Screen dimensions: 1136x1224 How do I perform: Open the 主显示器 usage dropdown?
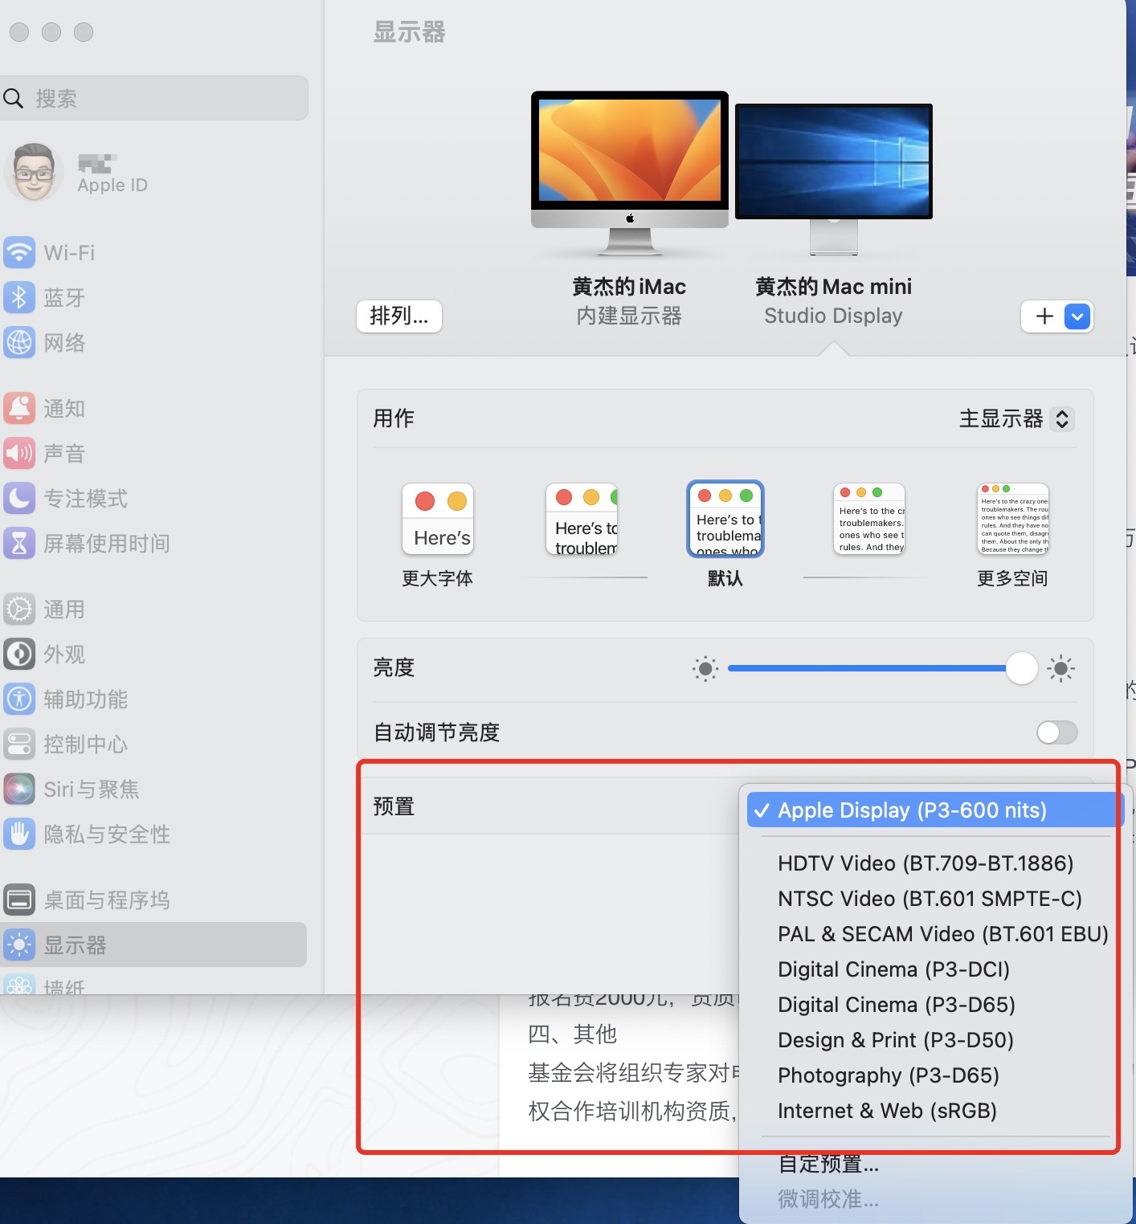(1015, 419)
